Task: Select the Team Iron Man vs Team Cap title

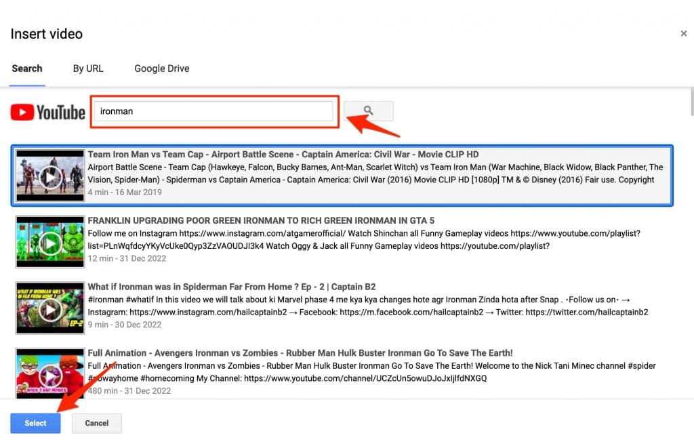Action: [x=283, y=155]
